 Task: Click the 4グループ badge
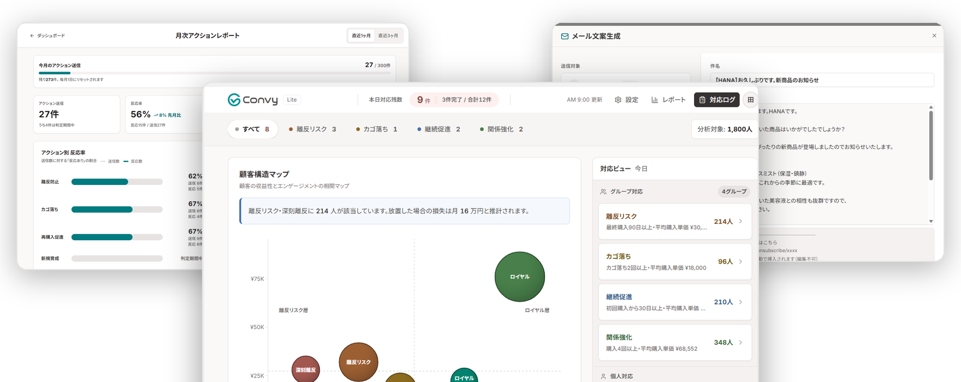tap(734, 192)
